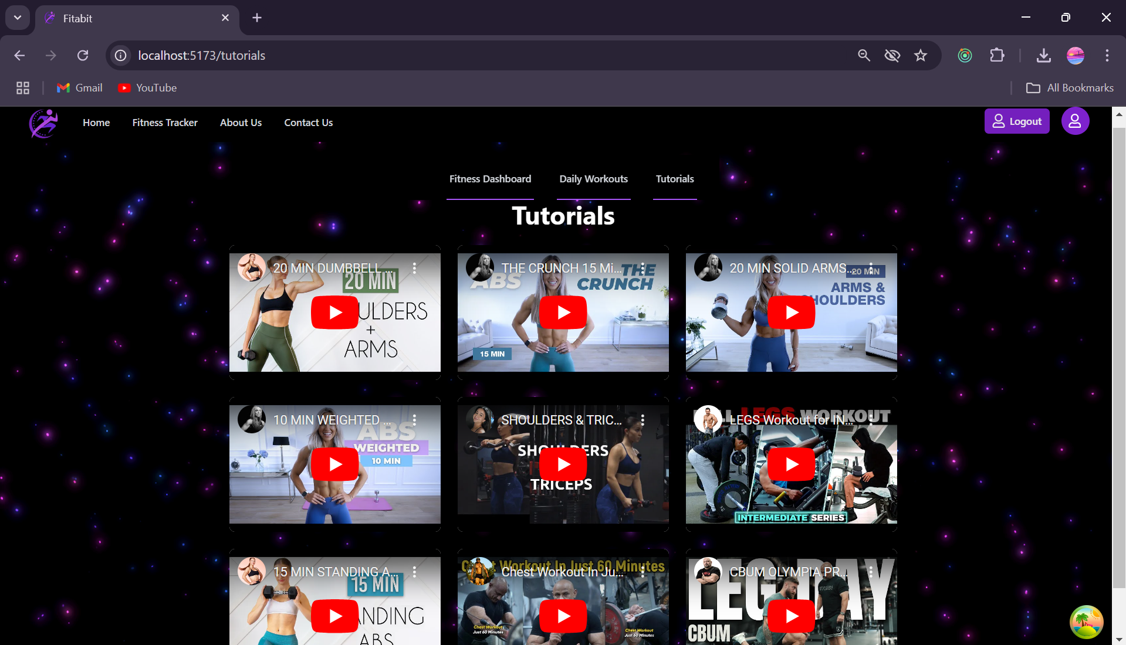Click the page vertical scrollbar
Image resolution: width=1126 pixels, height=645 pixels.
pos(1119,358)
